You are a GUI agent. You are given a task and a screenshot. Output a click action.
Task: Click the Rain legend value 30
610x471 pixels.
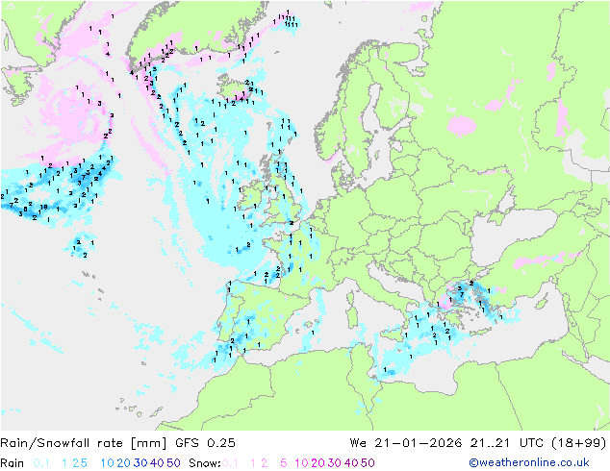tap(140, 463)
